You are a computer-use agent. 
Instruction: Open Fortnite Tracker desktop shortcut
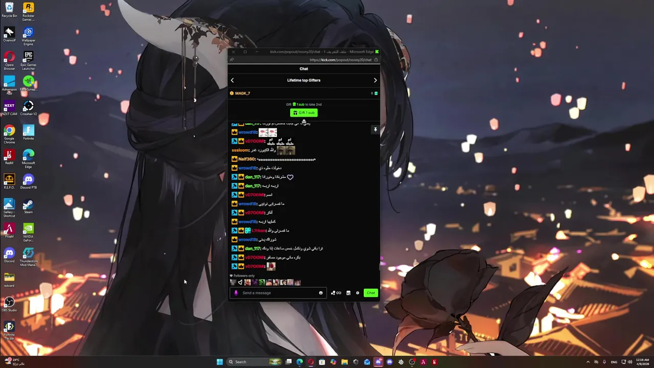pos(9,331)
